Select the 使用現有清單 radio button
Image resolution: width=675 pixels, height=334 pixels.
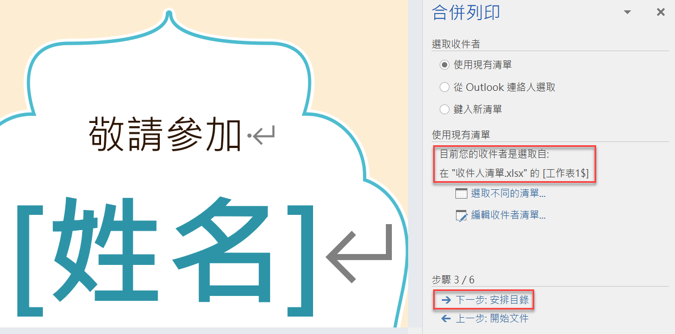[445, 65]
